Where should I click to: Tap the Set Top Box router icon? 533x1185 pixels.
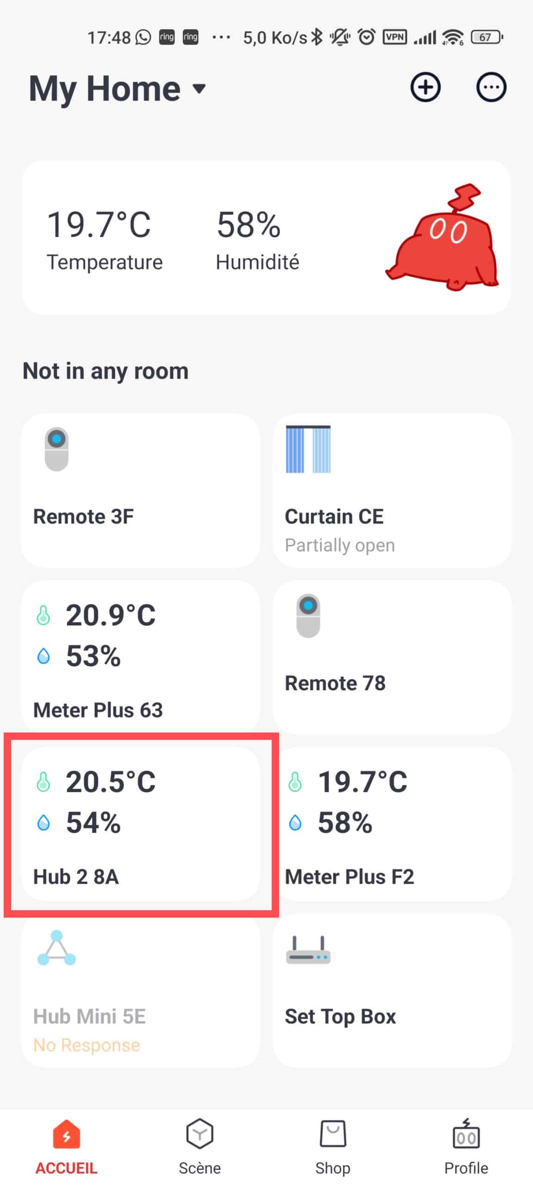pyautogui.click(x=308, y=950)
